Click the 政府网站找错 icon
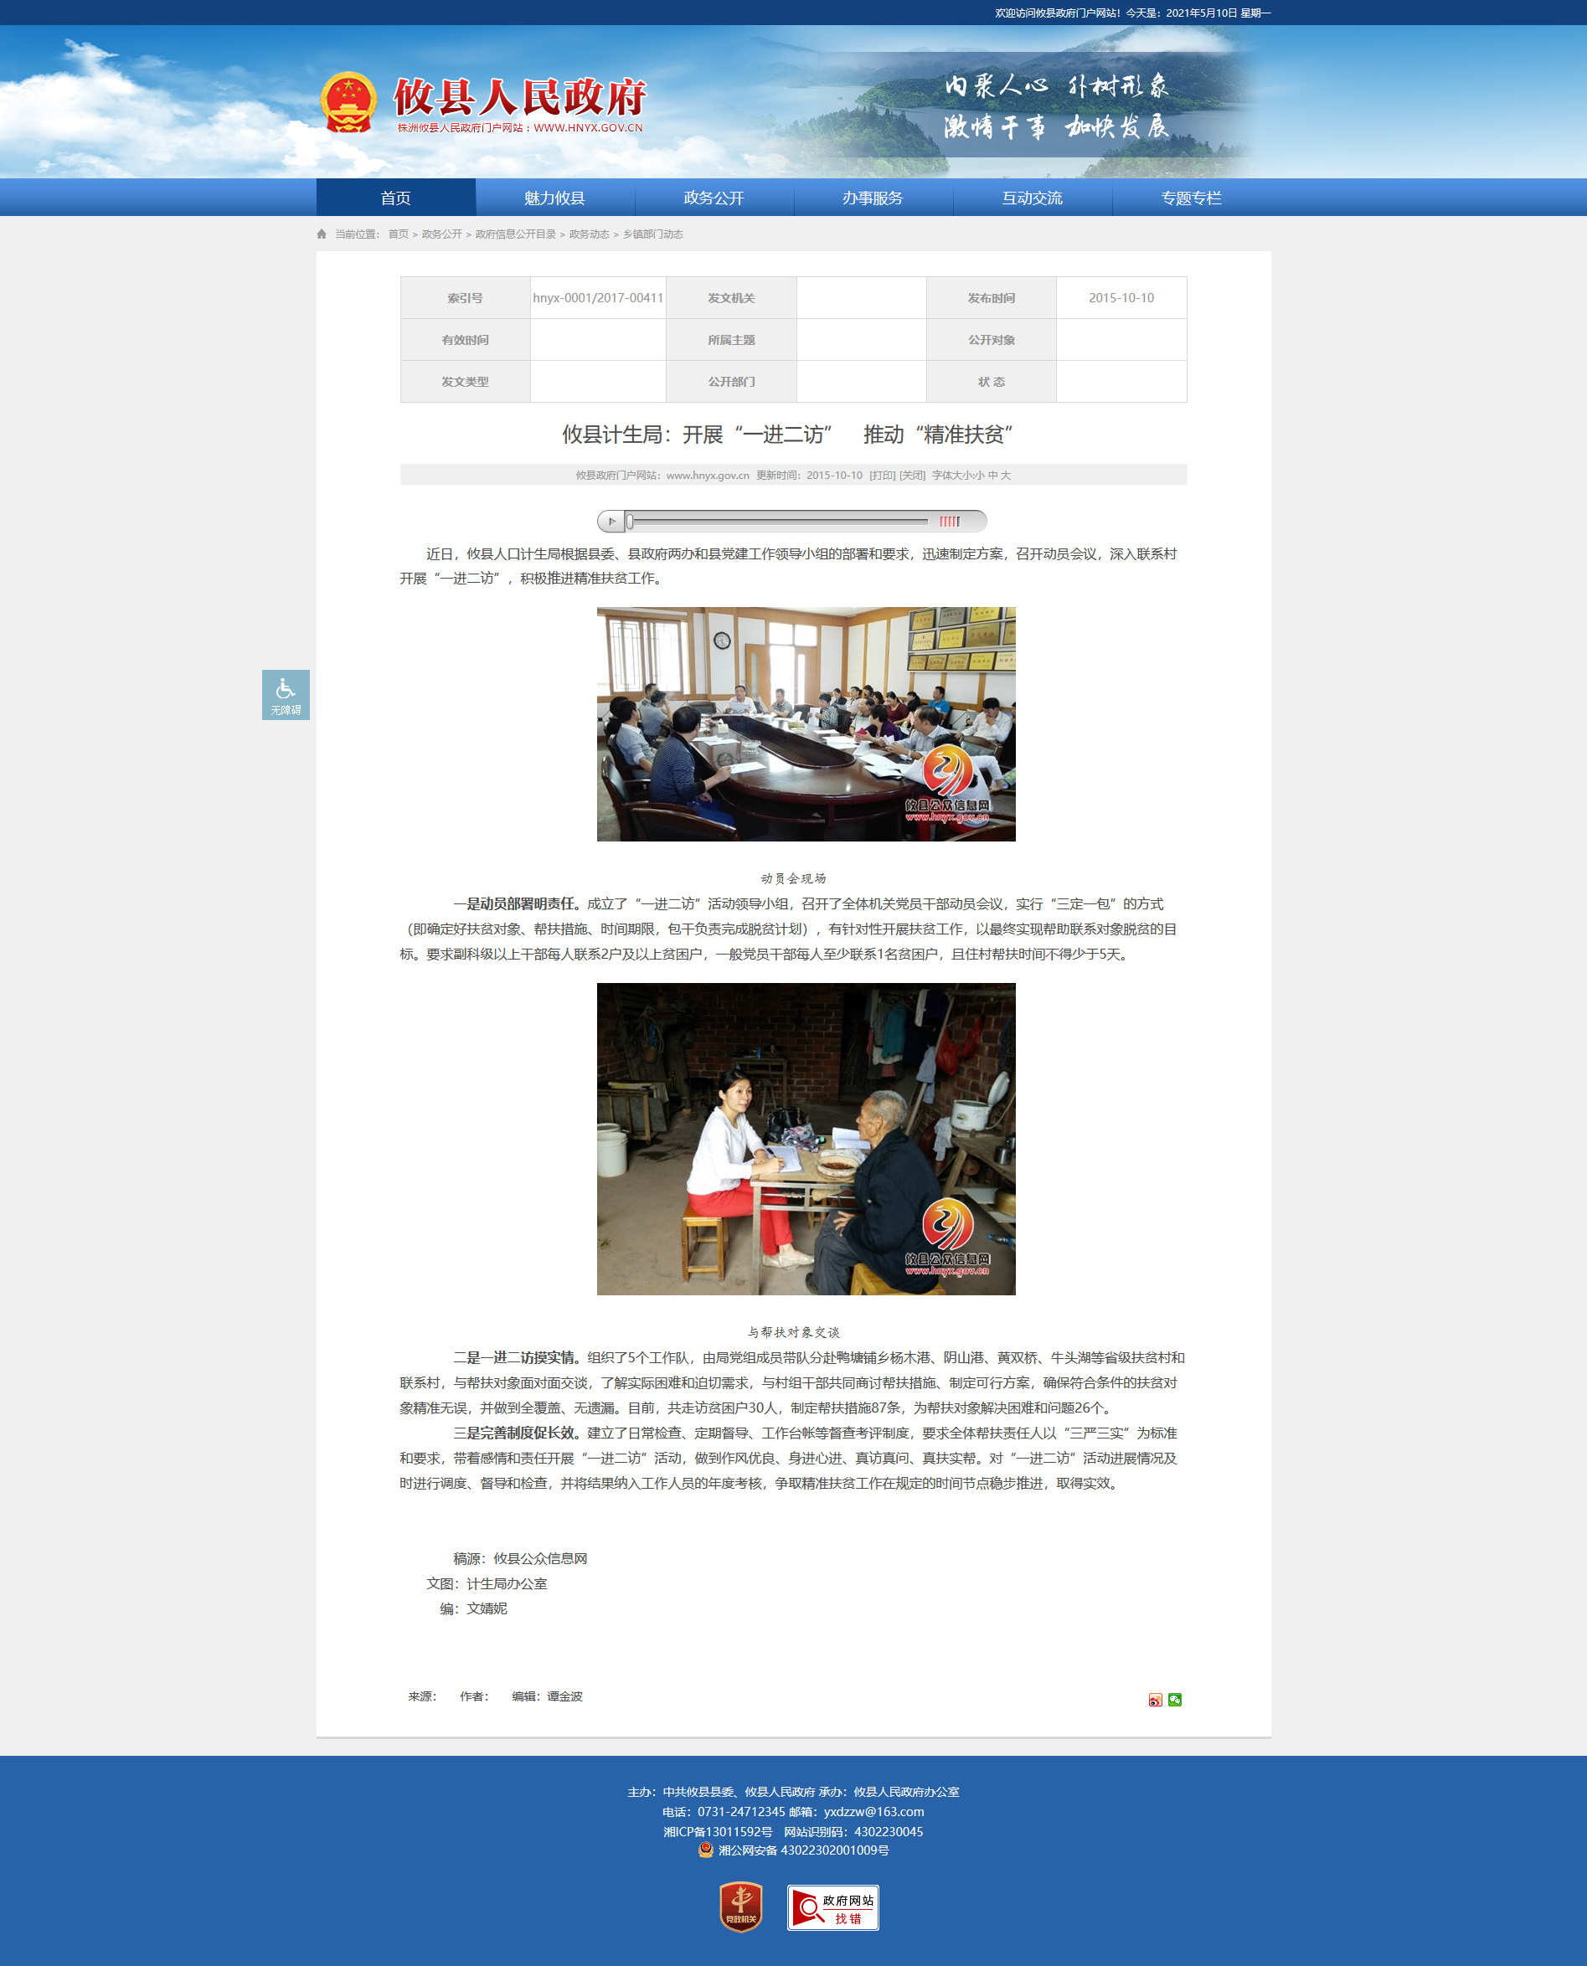Screen dimensions: 1587x1966 [x=832, y=1907]
